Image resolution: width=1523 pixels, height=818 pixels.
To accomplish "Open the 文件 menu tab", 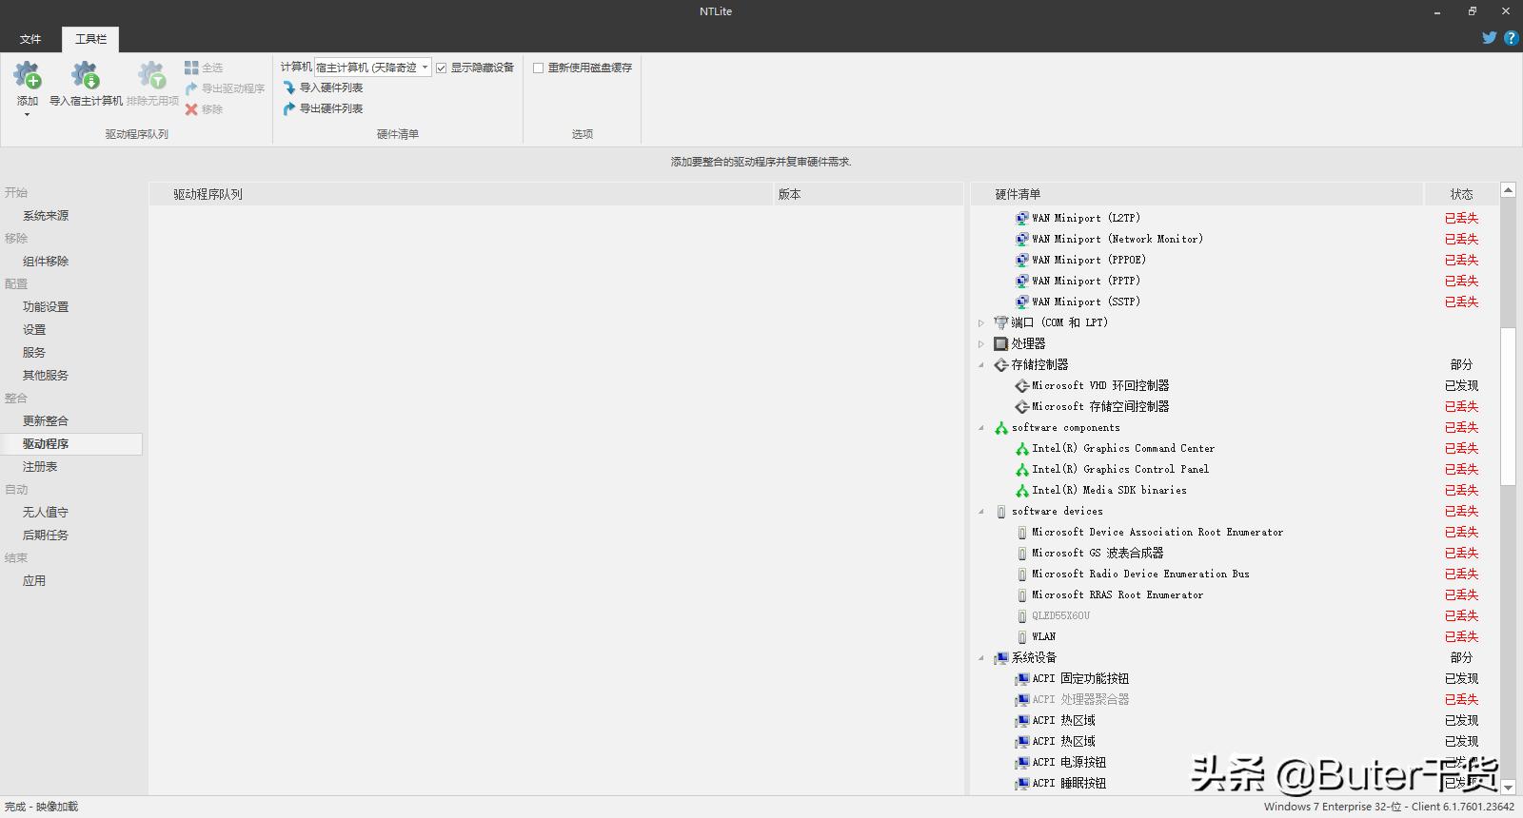I will [30, 39].
